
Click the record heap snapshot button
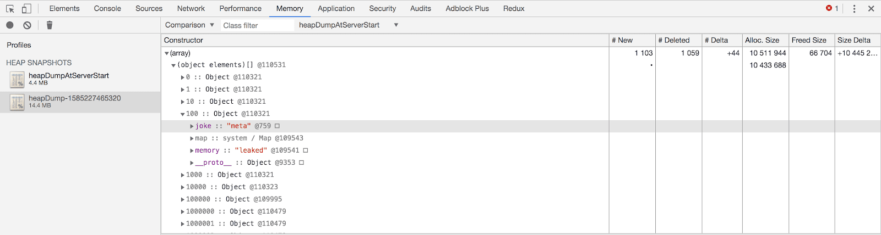tap(10, 25)
